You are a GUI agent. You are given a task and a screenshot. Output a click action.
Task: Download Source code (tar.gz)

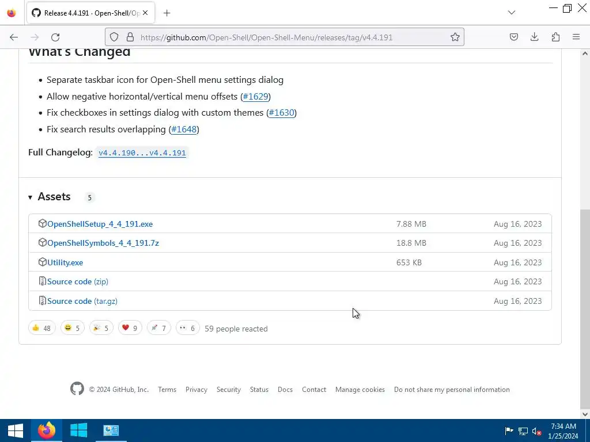click(x=82, y=301)
